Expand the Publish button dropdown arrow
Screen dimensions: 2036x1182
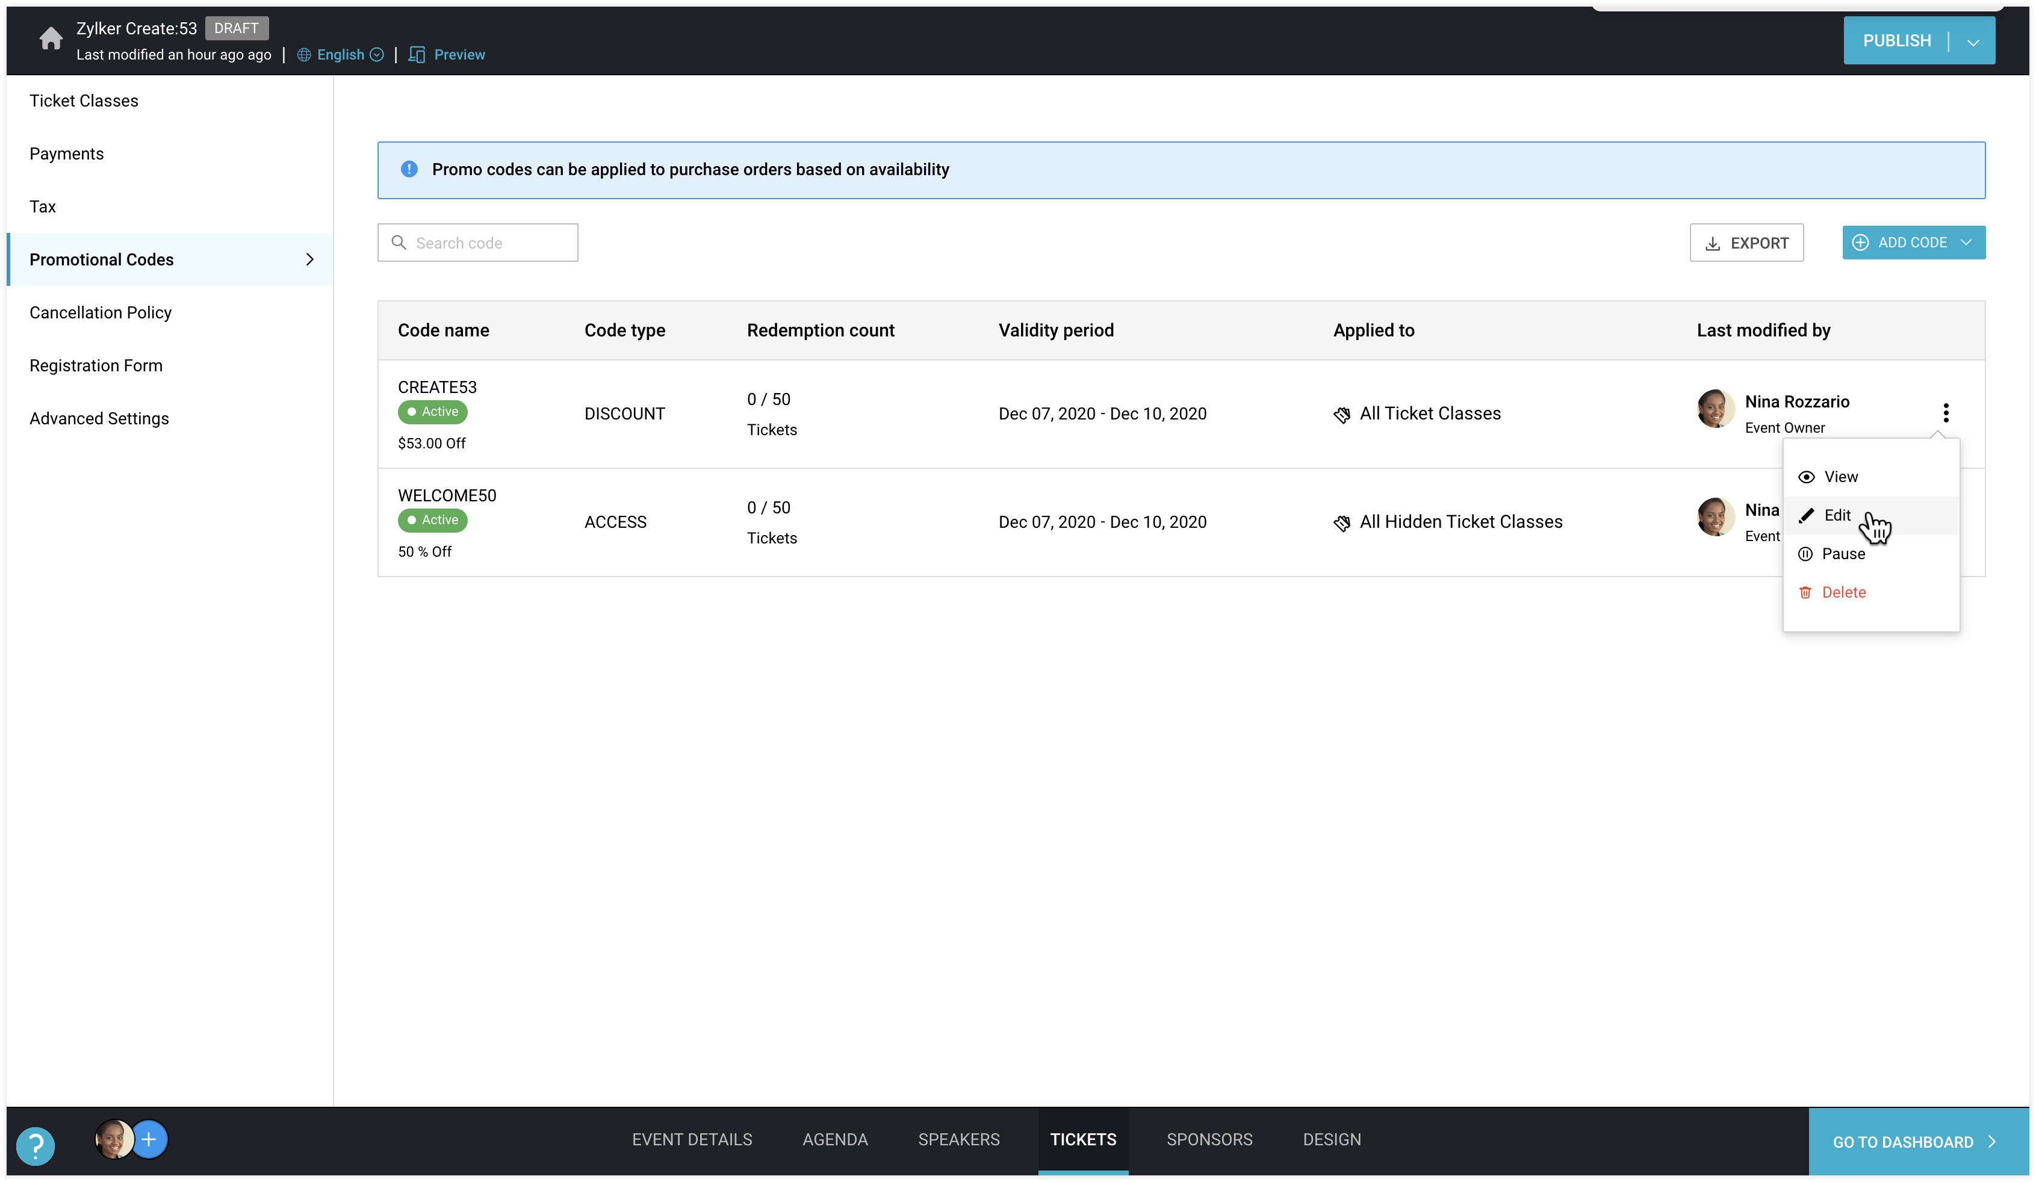click(1973, 41)
